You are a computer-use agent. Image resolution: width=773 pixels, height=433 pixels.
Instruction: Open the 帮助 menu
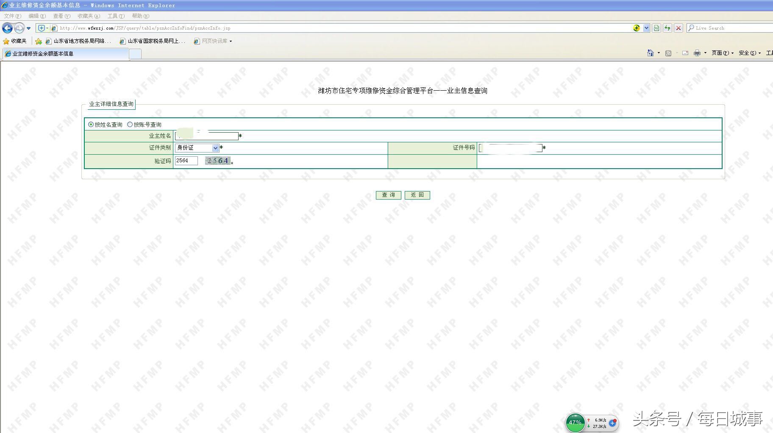(140, 16)
